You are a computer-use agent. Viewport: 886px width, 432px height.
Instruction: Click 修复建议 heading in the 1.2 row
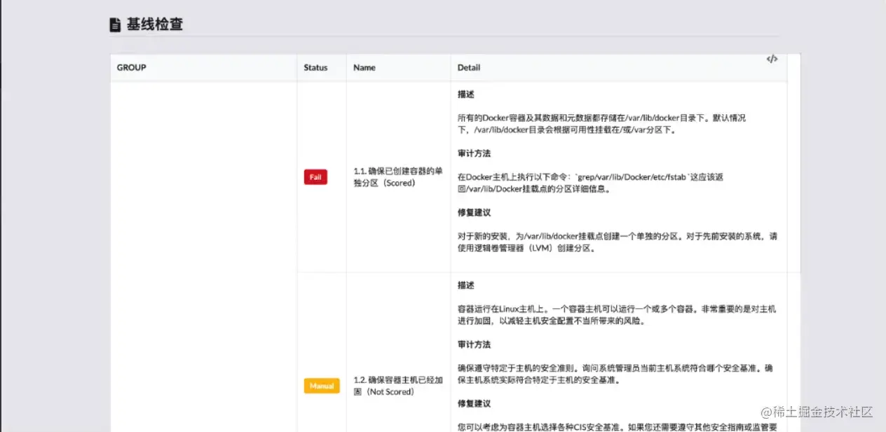(x=475, y=403)
